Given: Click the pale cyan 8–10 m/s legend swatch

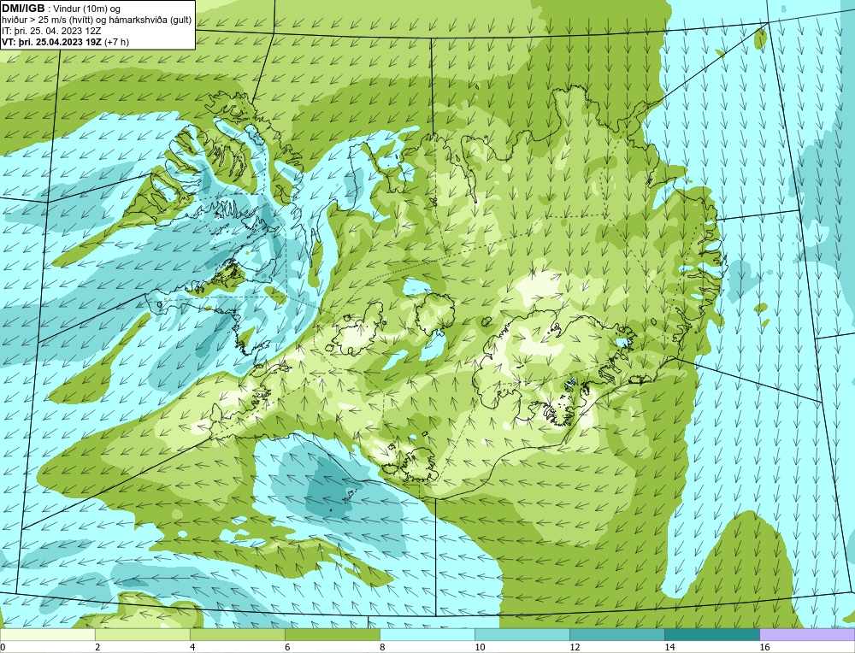Looking at the screenshot, I should pyautogui.click(x=427, y=634).
